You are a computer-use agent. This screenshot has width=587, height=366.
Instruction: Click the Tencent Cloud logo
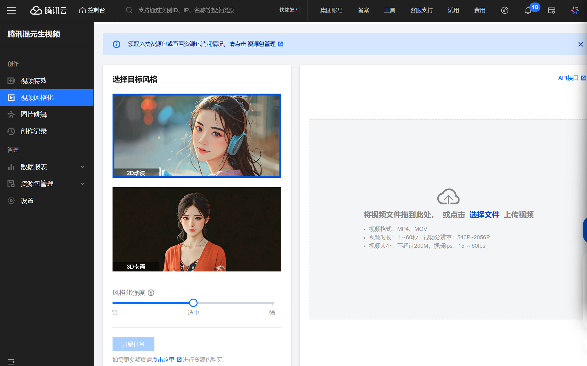48,11
